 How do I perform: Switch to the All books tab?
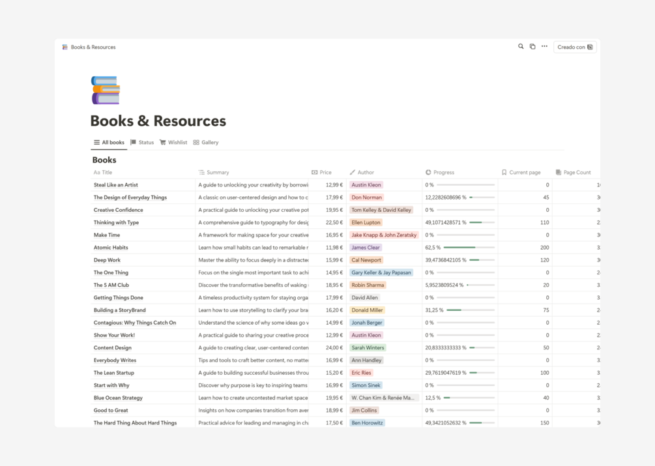coord(109,142)
